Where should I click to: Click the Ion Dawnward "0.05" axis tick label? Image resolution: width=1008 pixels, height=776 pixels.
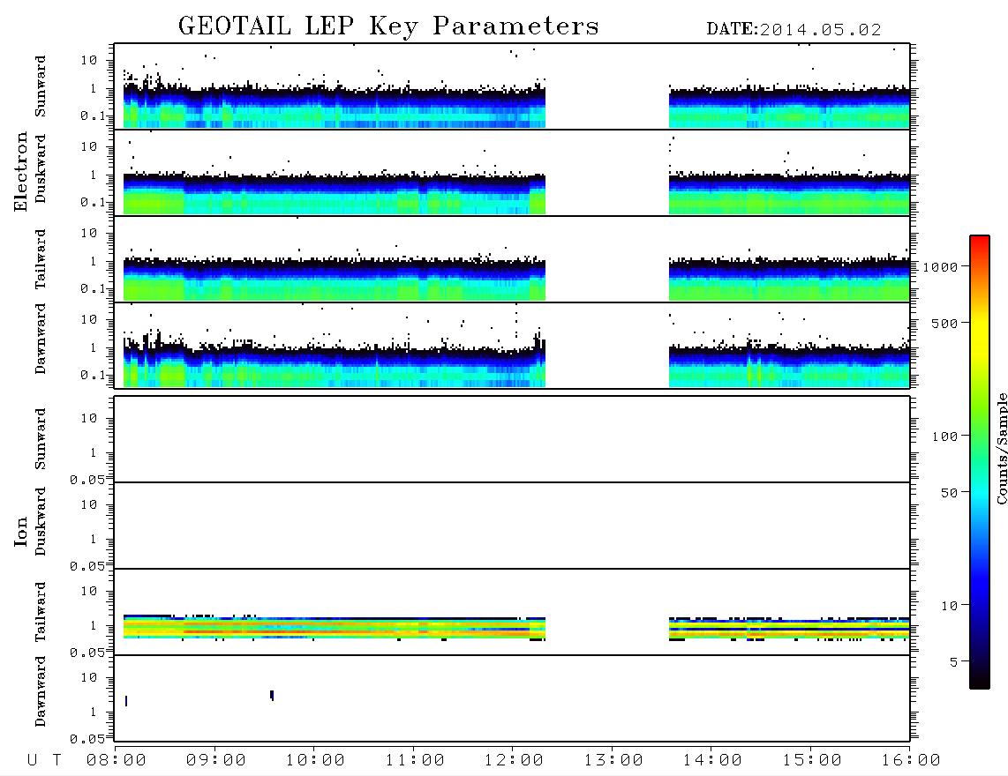tap(87, 739)
